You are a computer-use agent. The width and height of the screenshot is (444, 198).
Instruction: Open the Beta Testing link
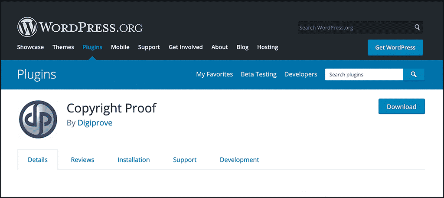coord(258,74)
